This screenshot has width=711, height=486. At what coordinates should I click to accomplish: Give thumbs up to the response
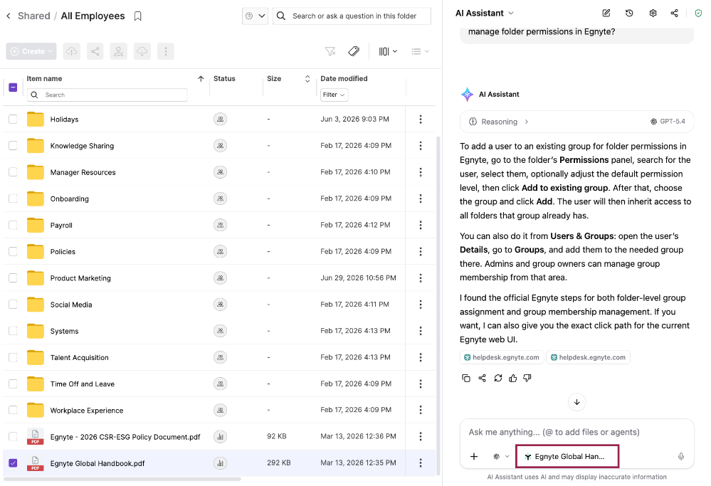coord(513,378)
